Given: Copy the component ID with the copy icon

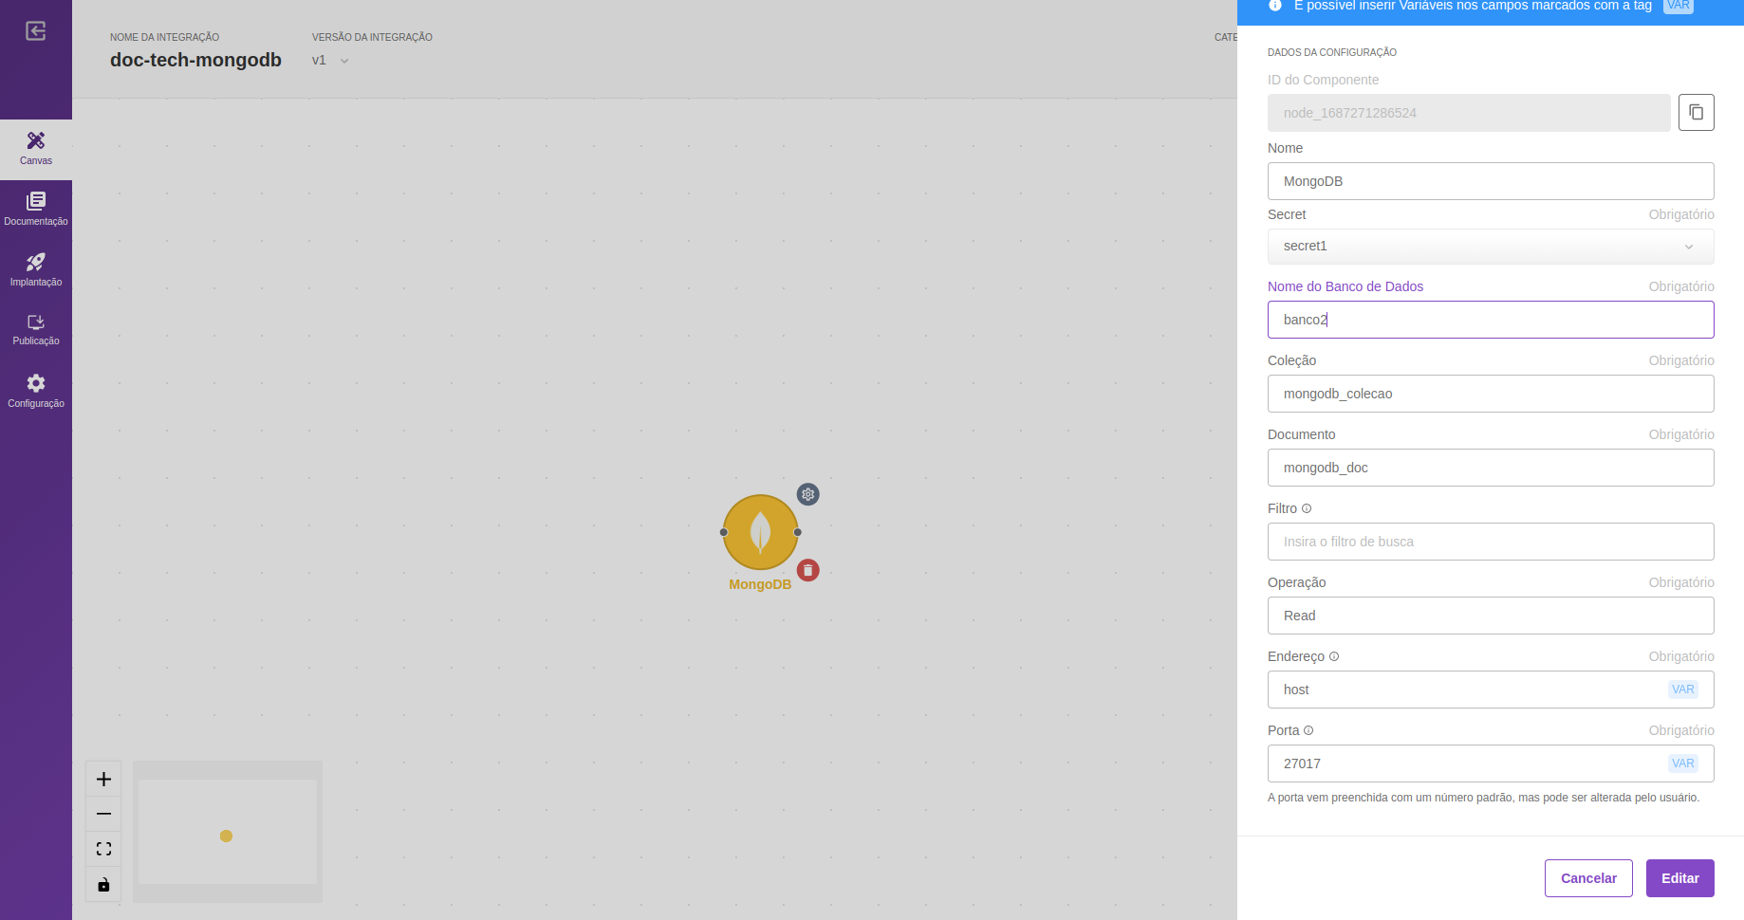Looking at the screenshot, I should pos(1696,112).
